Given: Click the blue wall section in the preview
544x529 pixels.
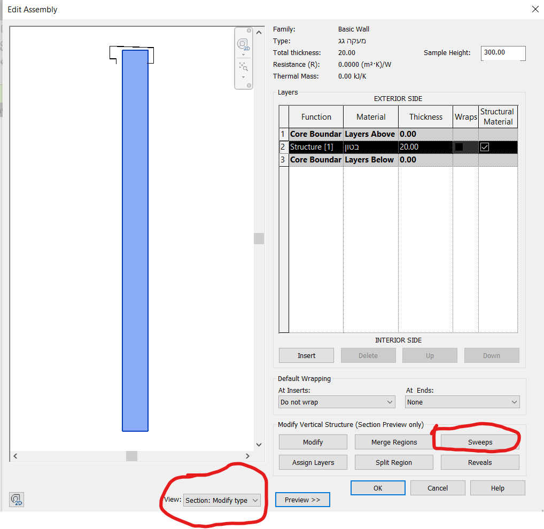Looking at the screenshot, I should point(135,241).
